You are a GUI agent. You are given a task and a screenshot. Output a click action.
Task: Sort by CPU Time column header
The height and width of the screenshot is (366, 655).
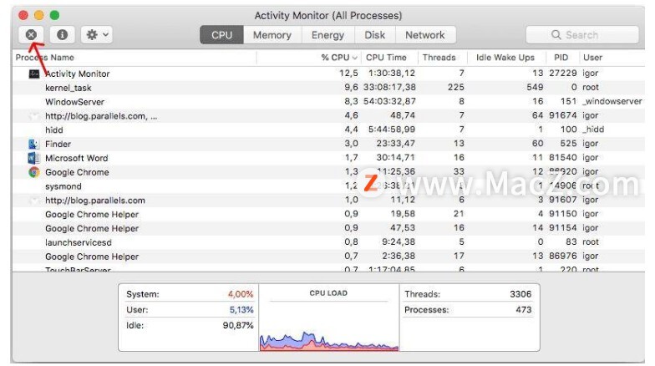(386, 58)
